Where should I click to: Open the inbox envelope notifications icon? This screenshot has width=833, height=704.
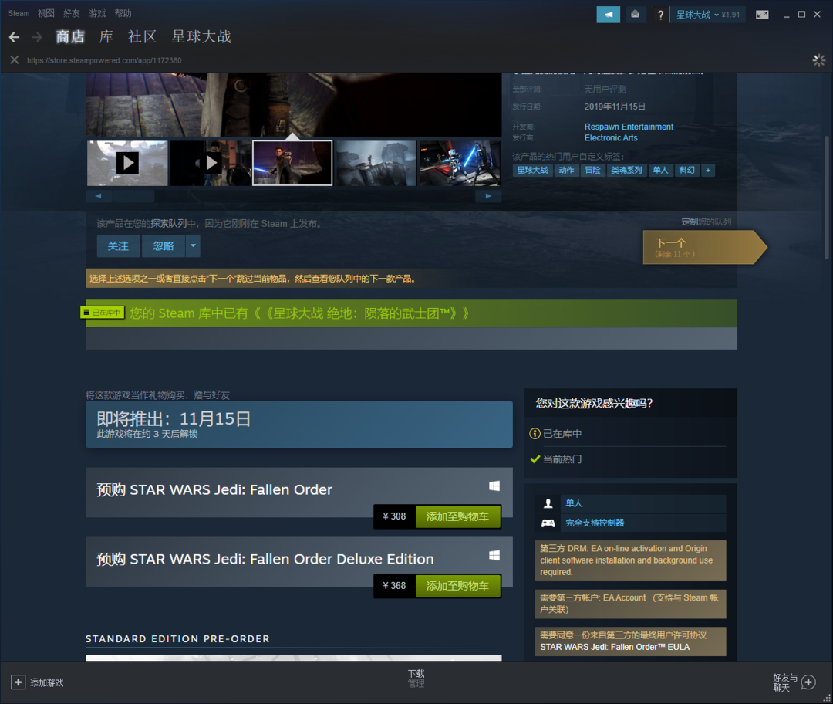(x=635, y=15)
